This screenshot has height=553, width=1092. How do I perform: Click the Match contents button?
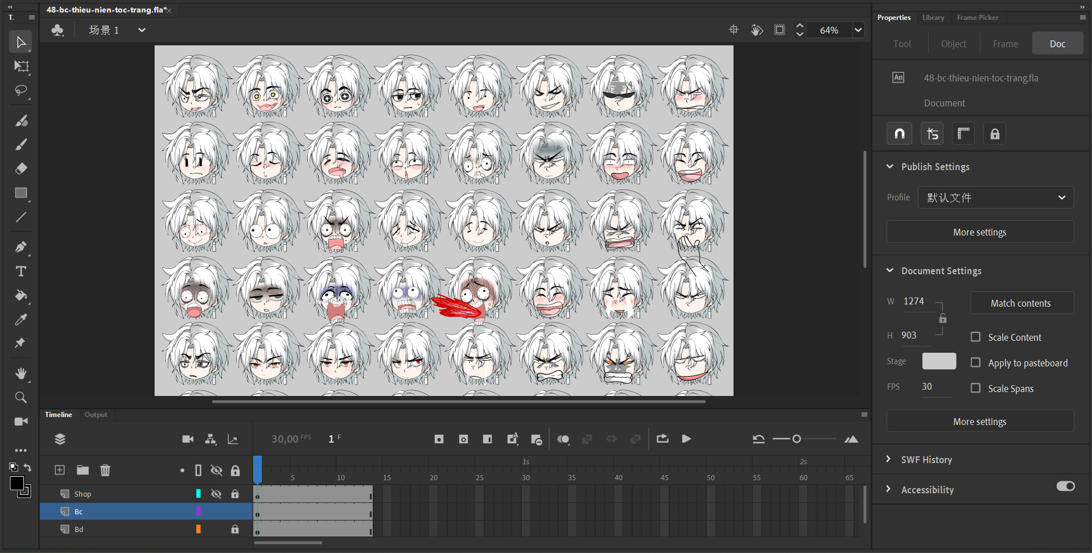pos(1021,303)
